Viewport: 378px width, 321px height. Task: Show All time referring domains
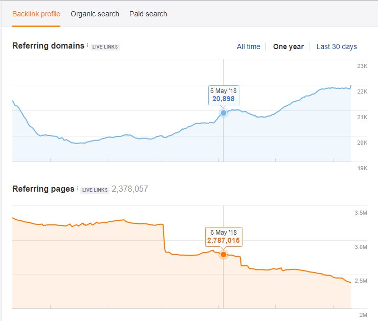(248, 47)
